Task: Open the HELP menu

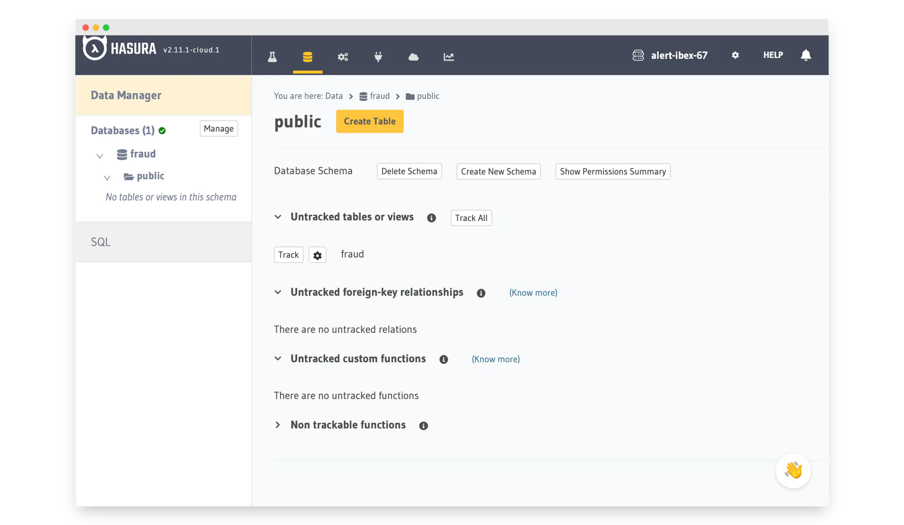Action: click(x=773, y=55)
